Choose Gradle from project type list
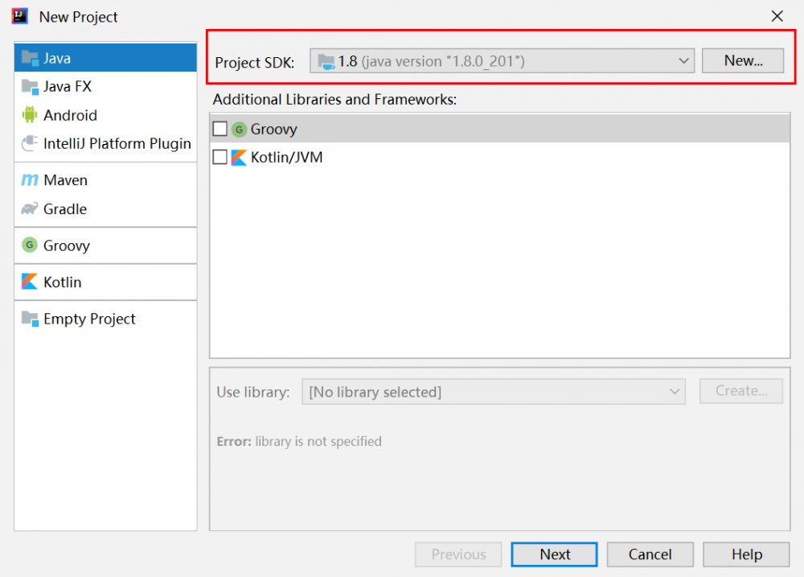 click(65, 209)
